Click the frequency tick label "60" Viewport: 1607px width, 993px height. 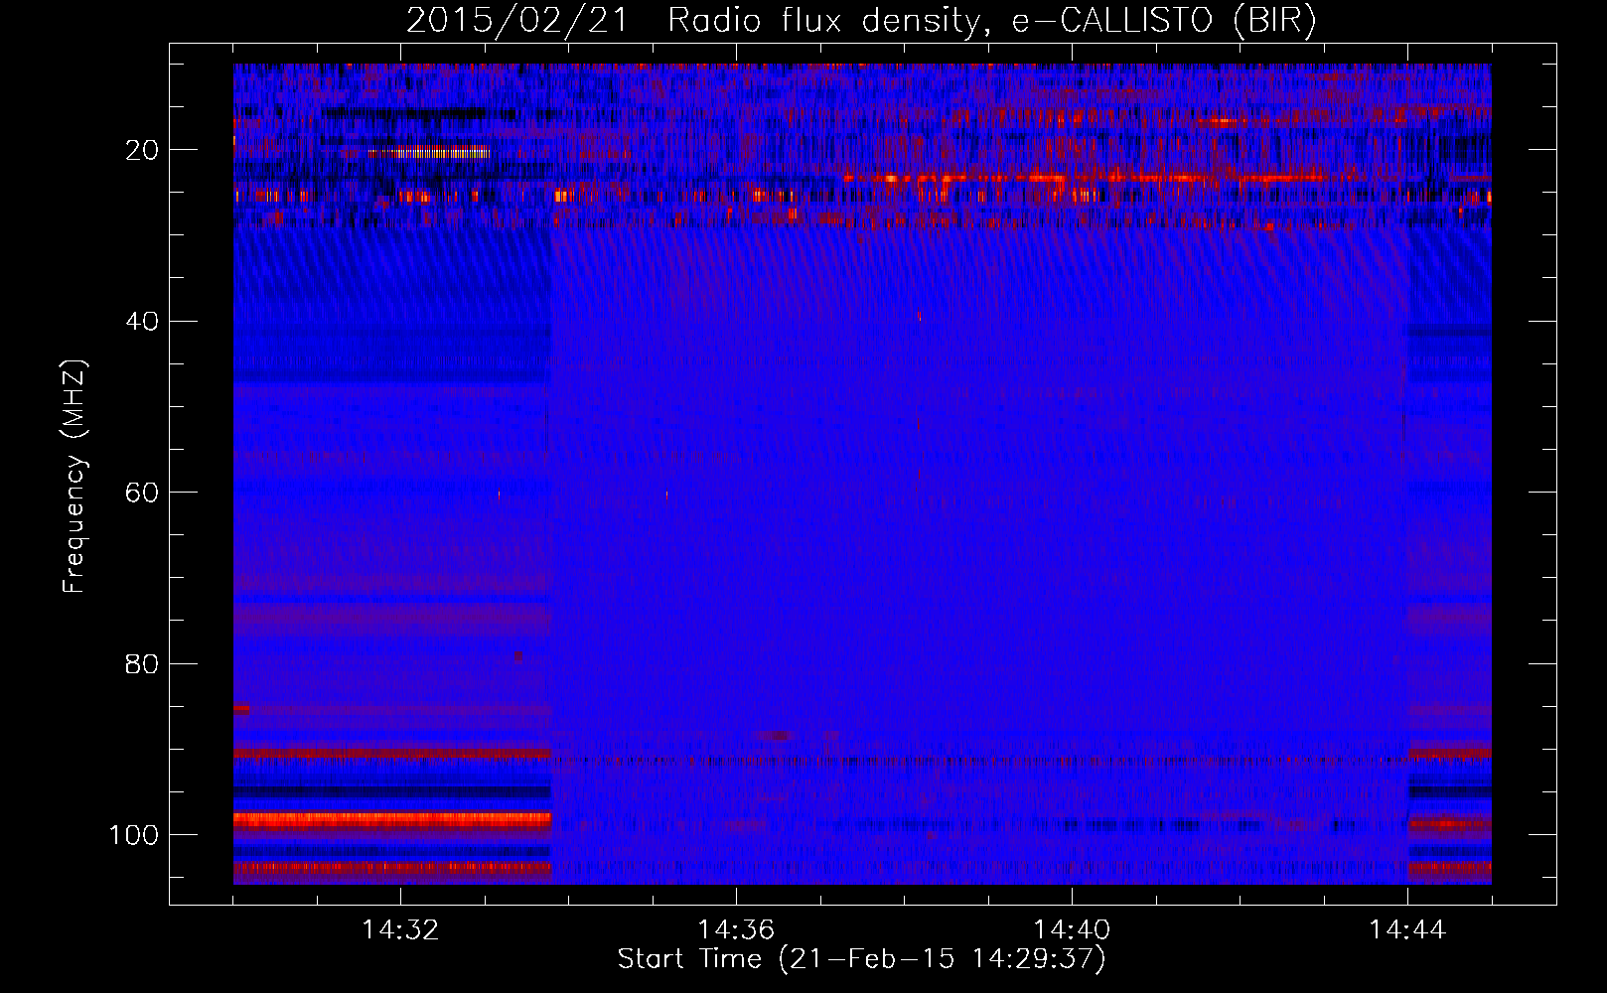[142, 493]
